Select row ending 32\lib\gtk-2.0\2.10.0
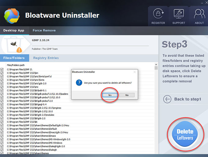This screenshot has width=208, height=157. point(77,111)
